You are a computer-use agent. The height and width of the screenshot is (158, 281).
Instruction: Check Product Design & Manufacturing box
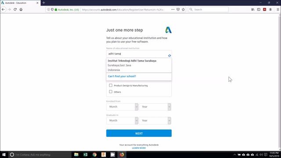pyautogui.click(x=111, y=86)
